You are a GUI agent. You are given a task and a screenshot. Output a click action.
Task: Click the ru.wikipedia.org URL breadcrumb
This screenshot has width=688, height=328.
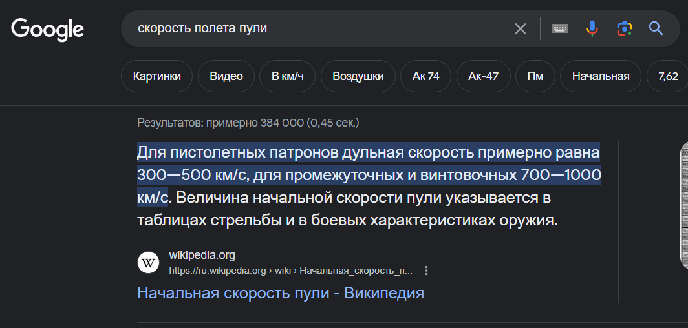[x=291, y=271]
